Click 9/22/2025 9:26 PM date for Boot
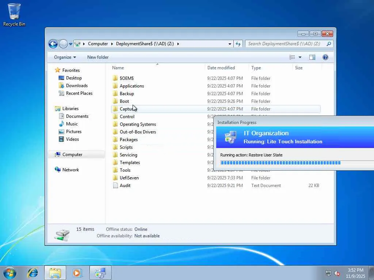The image size is (374, 280). tap(225, 101)
